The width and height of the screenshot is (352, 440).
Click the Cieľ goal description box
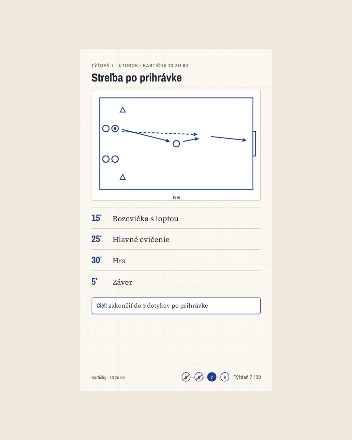[x=176, y=306]
